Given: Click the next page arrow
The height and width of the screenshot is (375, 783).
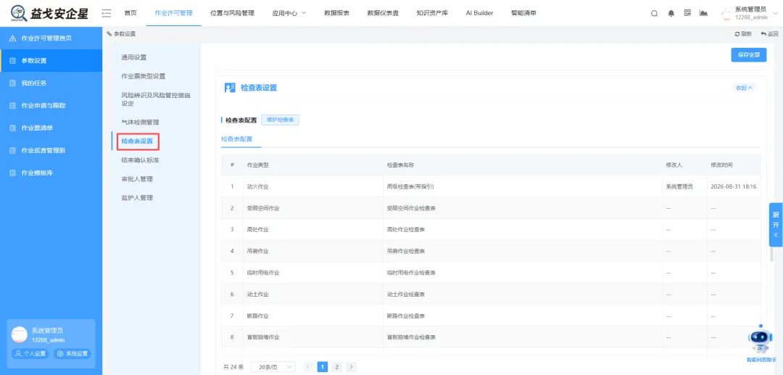Looking at the screenshot, I should click(x=352, y=367).
